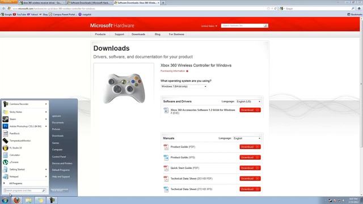Switch to xbox 360 wireless receiver driver tab
Screen dimensions: 363x204
click(x=42, y=3)
